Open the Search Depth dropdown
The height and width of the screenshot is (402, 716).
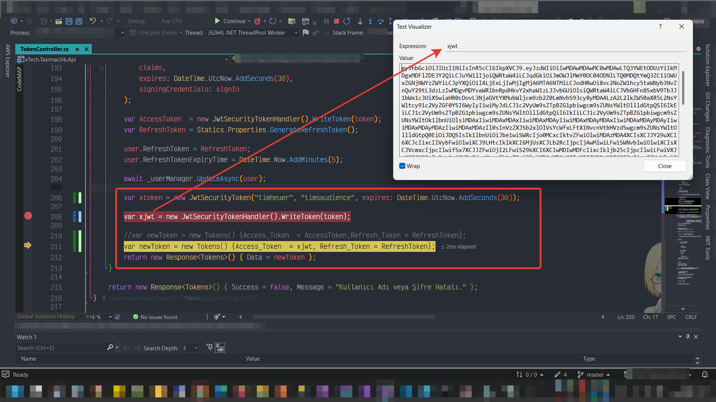(196, 348)
